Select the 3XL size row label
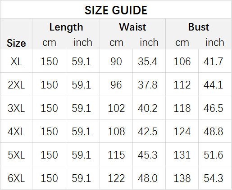Viewport: 232px width, 190px height. click(16, 108)
